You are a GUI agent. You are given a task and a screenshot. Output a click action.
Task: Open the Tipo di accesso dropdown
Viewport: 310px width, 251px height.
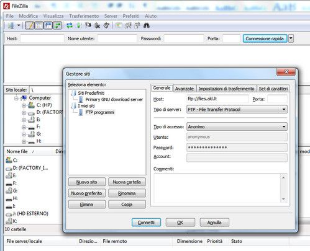click(x=237, y=126)
